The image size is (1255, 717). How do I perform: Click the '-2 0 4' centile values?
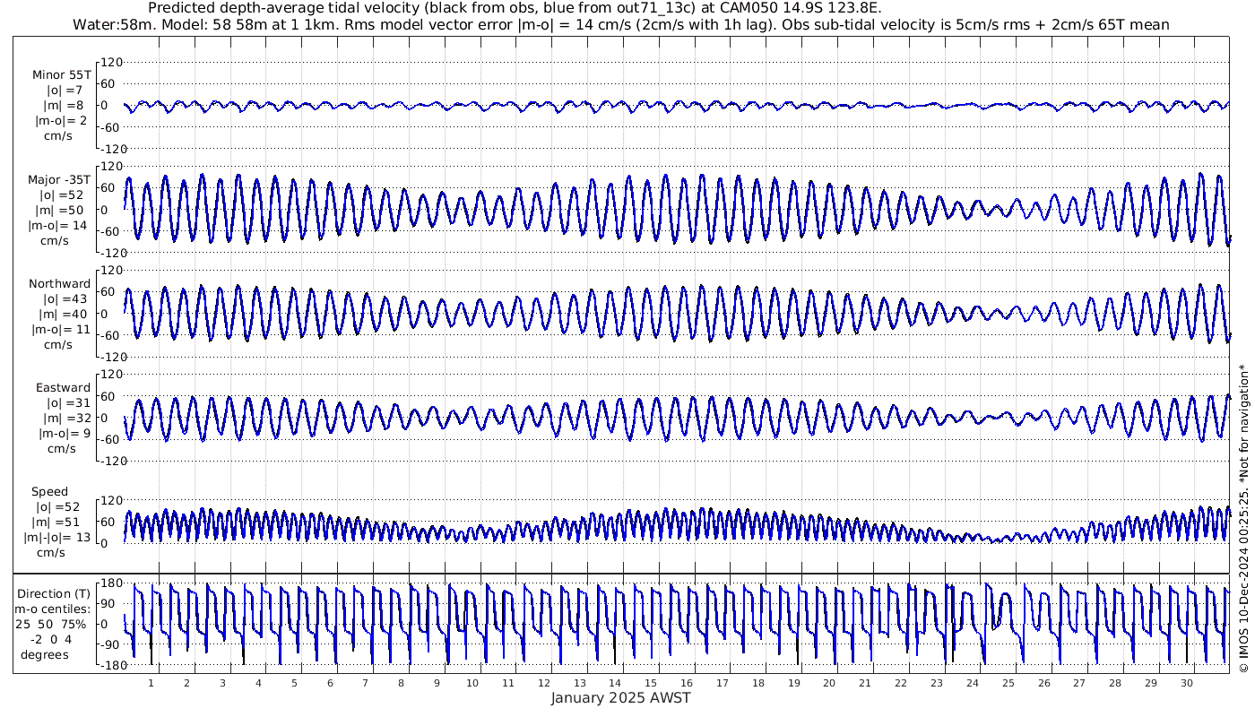pyautogui.click(x=52, y=639)
